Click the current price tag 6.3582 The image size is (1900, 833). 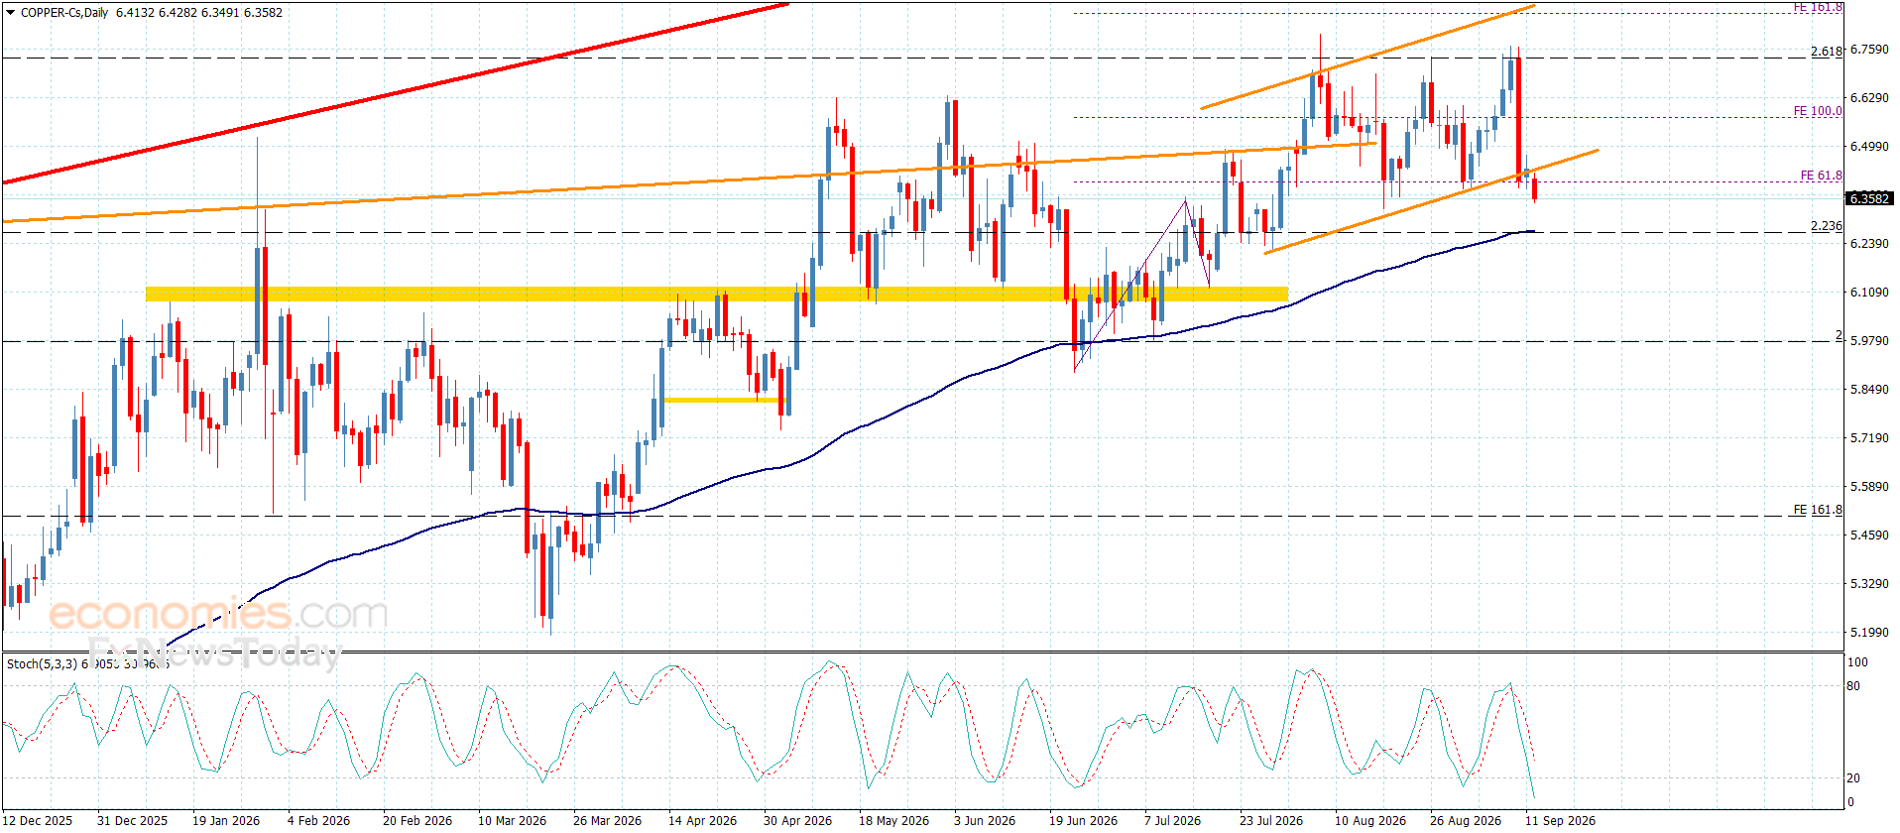click(1869, 198)
